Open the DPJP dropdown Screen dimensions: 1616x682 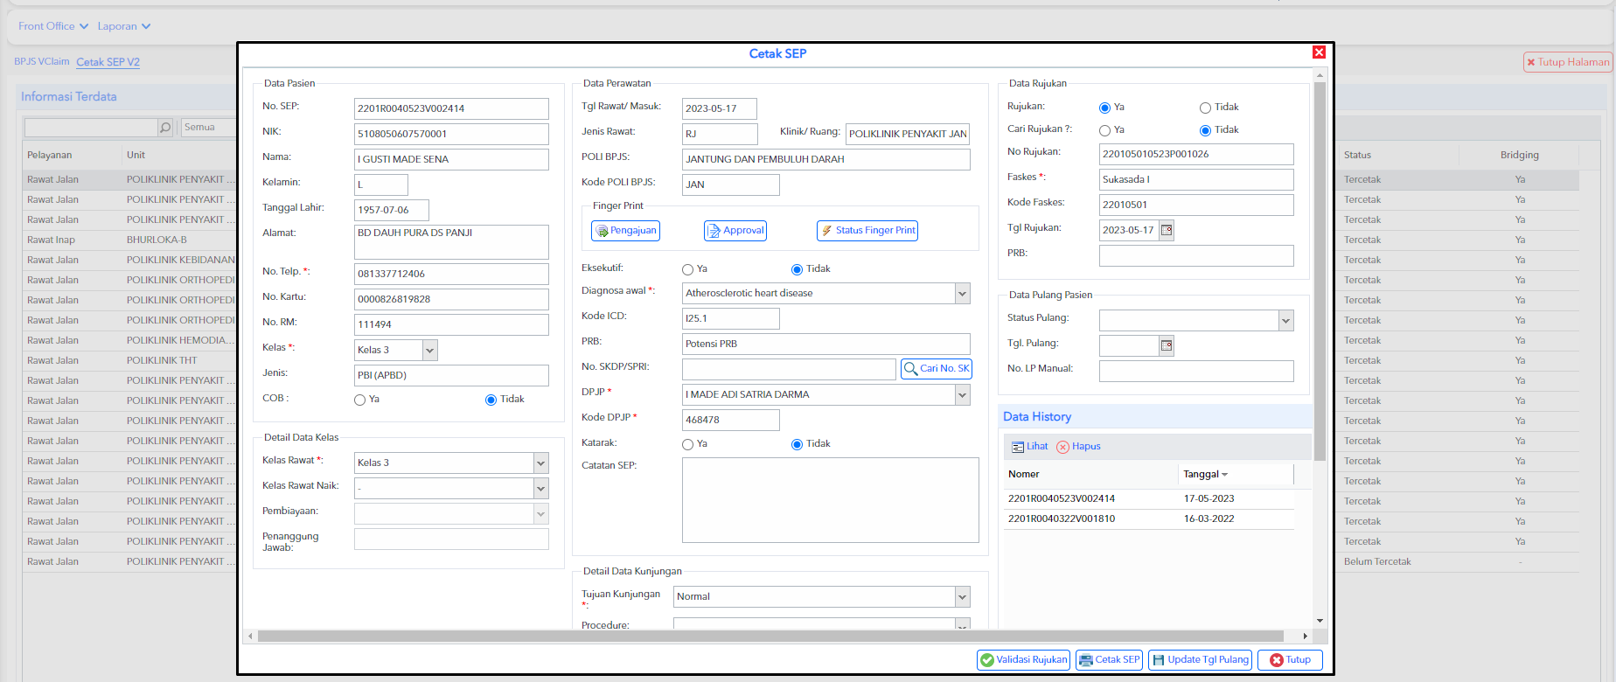point(962,395)
